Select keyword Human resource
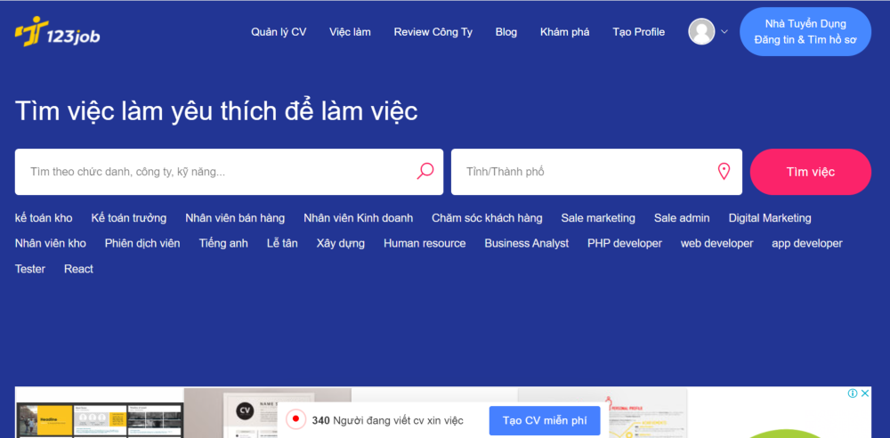This screenshot has height=438, width=890. click(425, 243)
